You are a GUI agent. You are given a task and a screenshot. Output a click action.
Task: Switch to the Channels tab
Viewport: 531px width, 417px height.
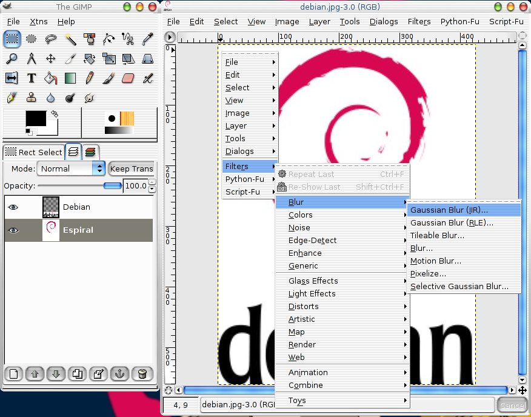[x=90, y=152]
